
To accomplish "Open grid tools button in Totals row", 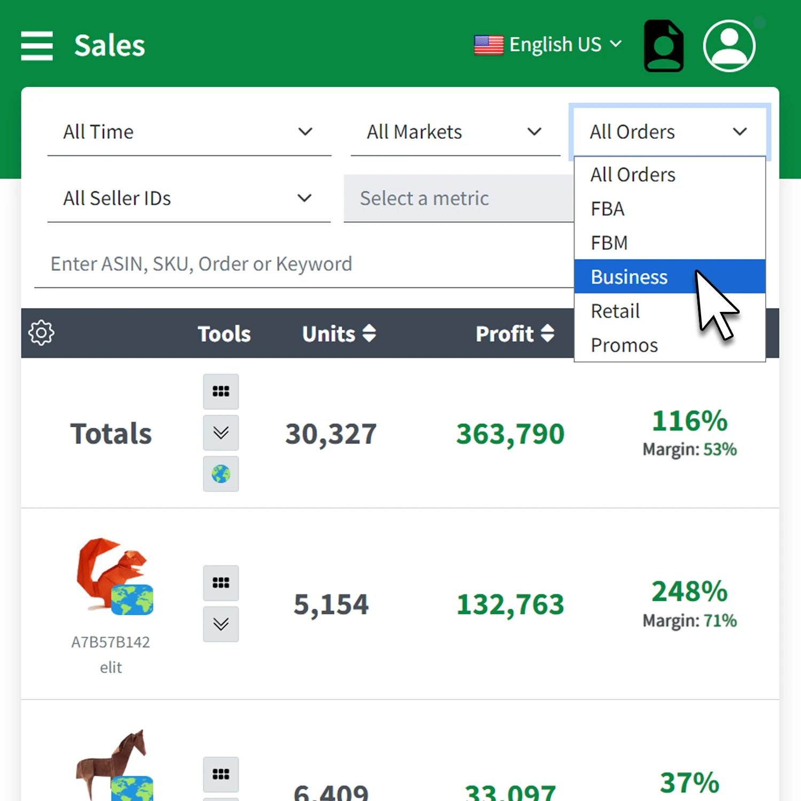I will click(x=221, y=391).
